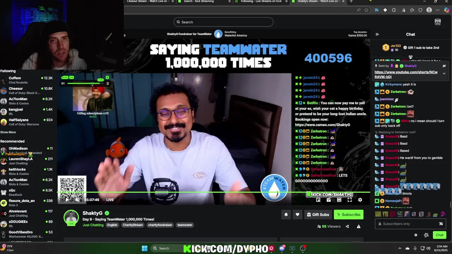Toggle the gift leaderboard drag handle
This screenshot has height=254, width=452.
point(410,57)
